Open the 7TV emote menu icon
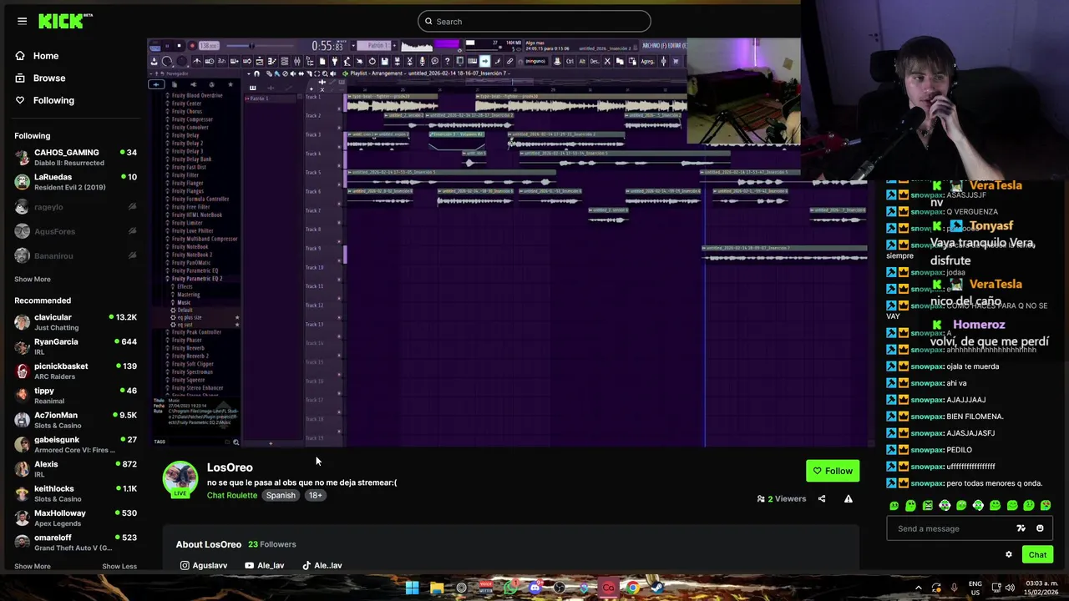1069x601 pixels. click(1021, 528)
